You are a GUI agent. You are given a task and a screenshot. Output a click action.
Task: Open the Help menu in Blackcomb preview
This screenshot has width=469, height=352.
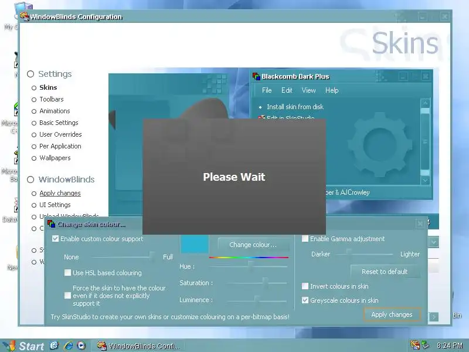pyautogui.click(x=332, y=90)
